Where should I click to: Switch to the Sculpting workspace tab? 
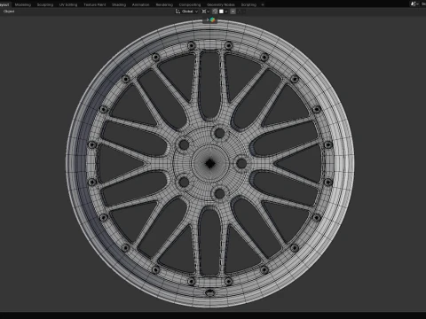(45, 4)
